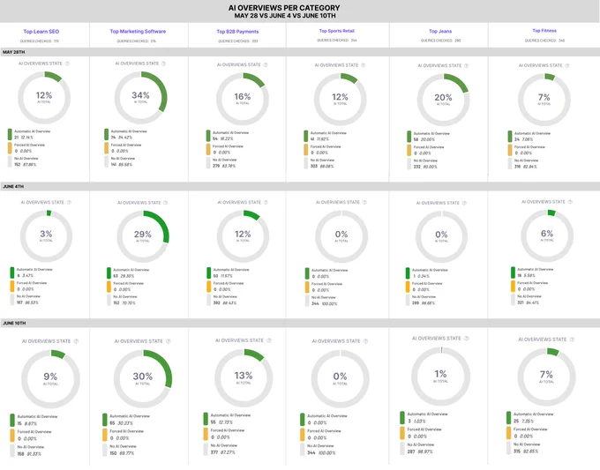
Task: Click grey swatch beside '279 83.78%' No AI Overview
Action: (x=208, y=163)
